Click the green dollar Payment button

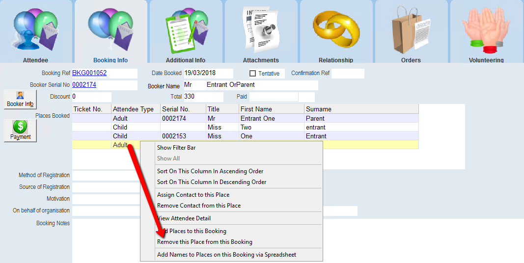20,131
